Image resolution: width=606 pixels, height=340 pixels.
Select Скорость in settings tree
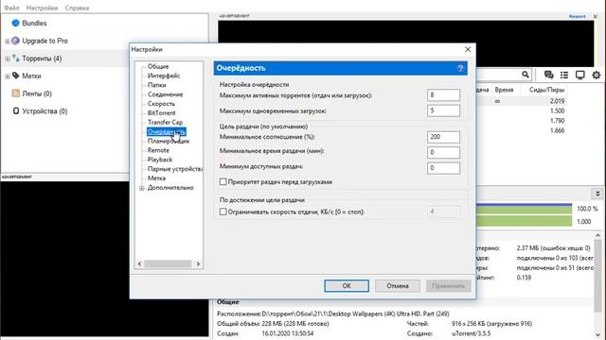pyautogui.click(x=161, y=104)
